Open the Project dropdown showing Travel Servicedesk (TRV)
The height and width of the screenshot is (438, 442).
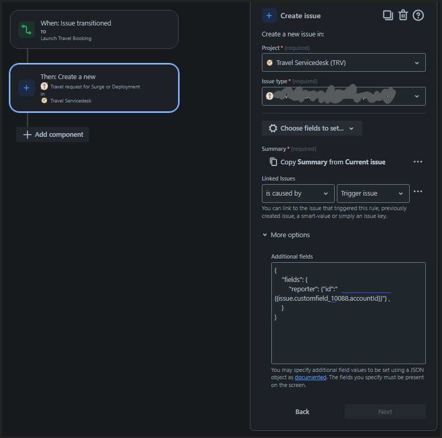pos(344,62)
